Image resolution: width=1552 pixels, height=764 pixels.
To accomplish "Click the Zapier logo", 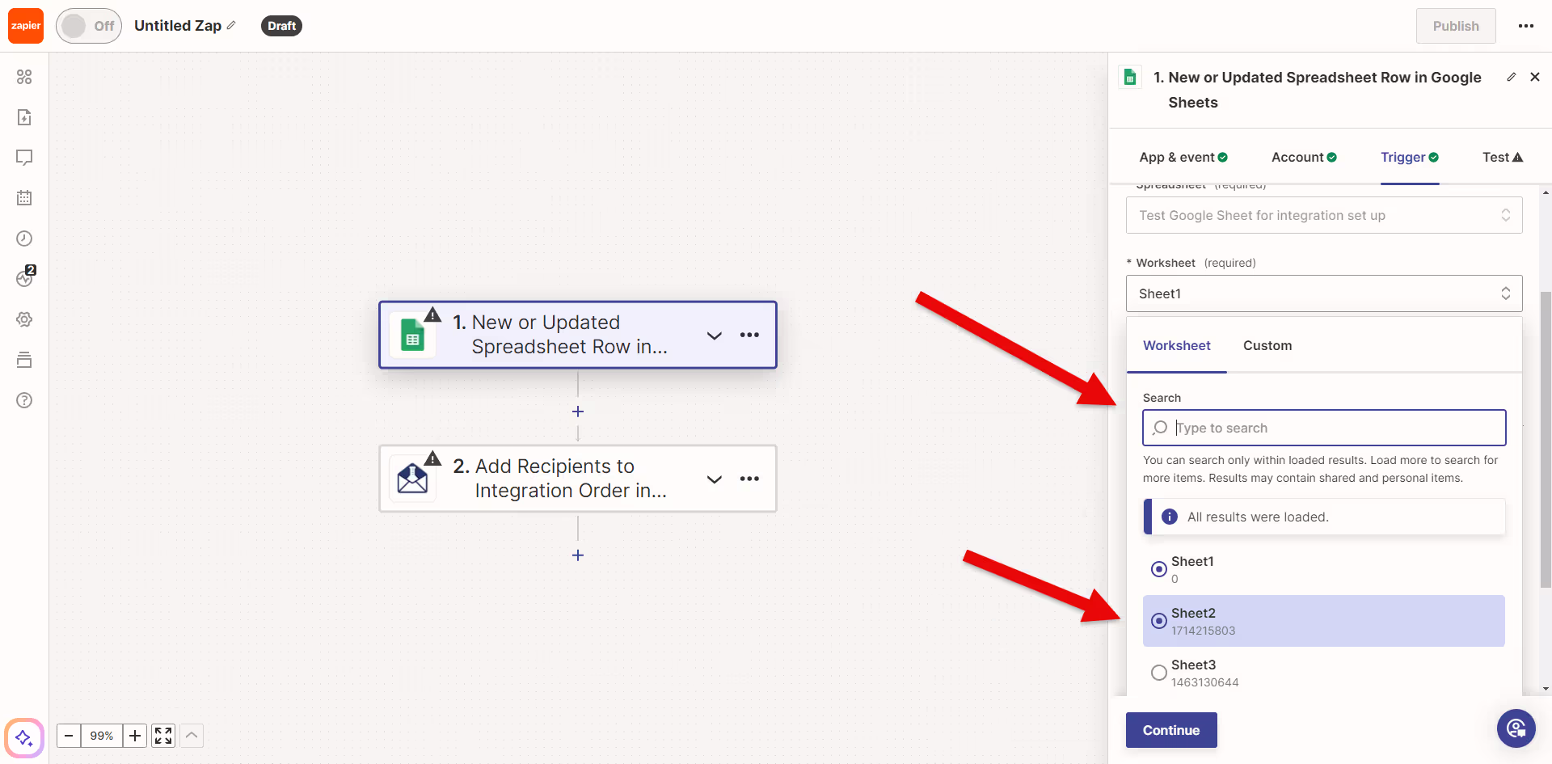I will click(x=26, y=26).
